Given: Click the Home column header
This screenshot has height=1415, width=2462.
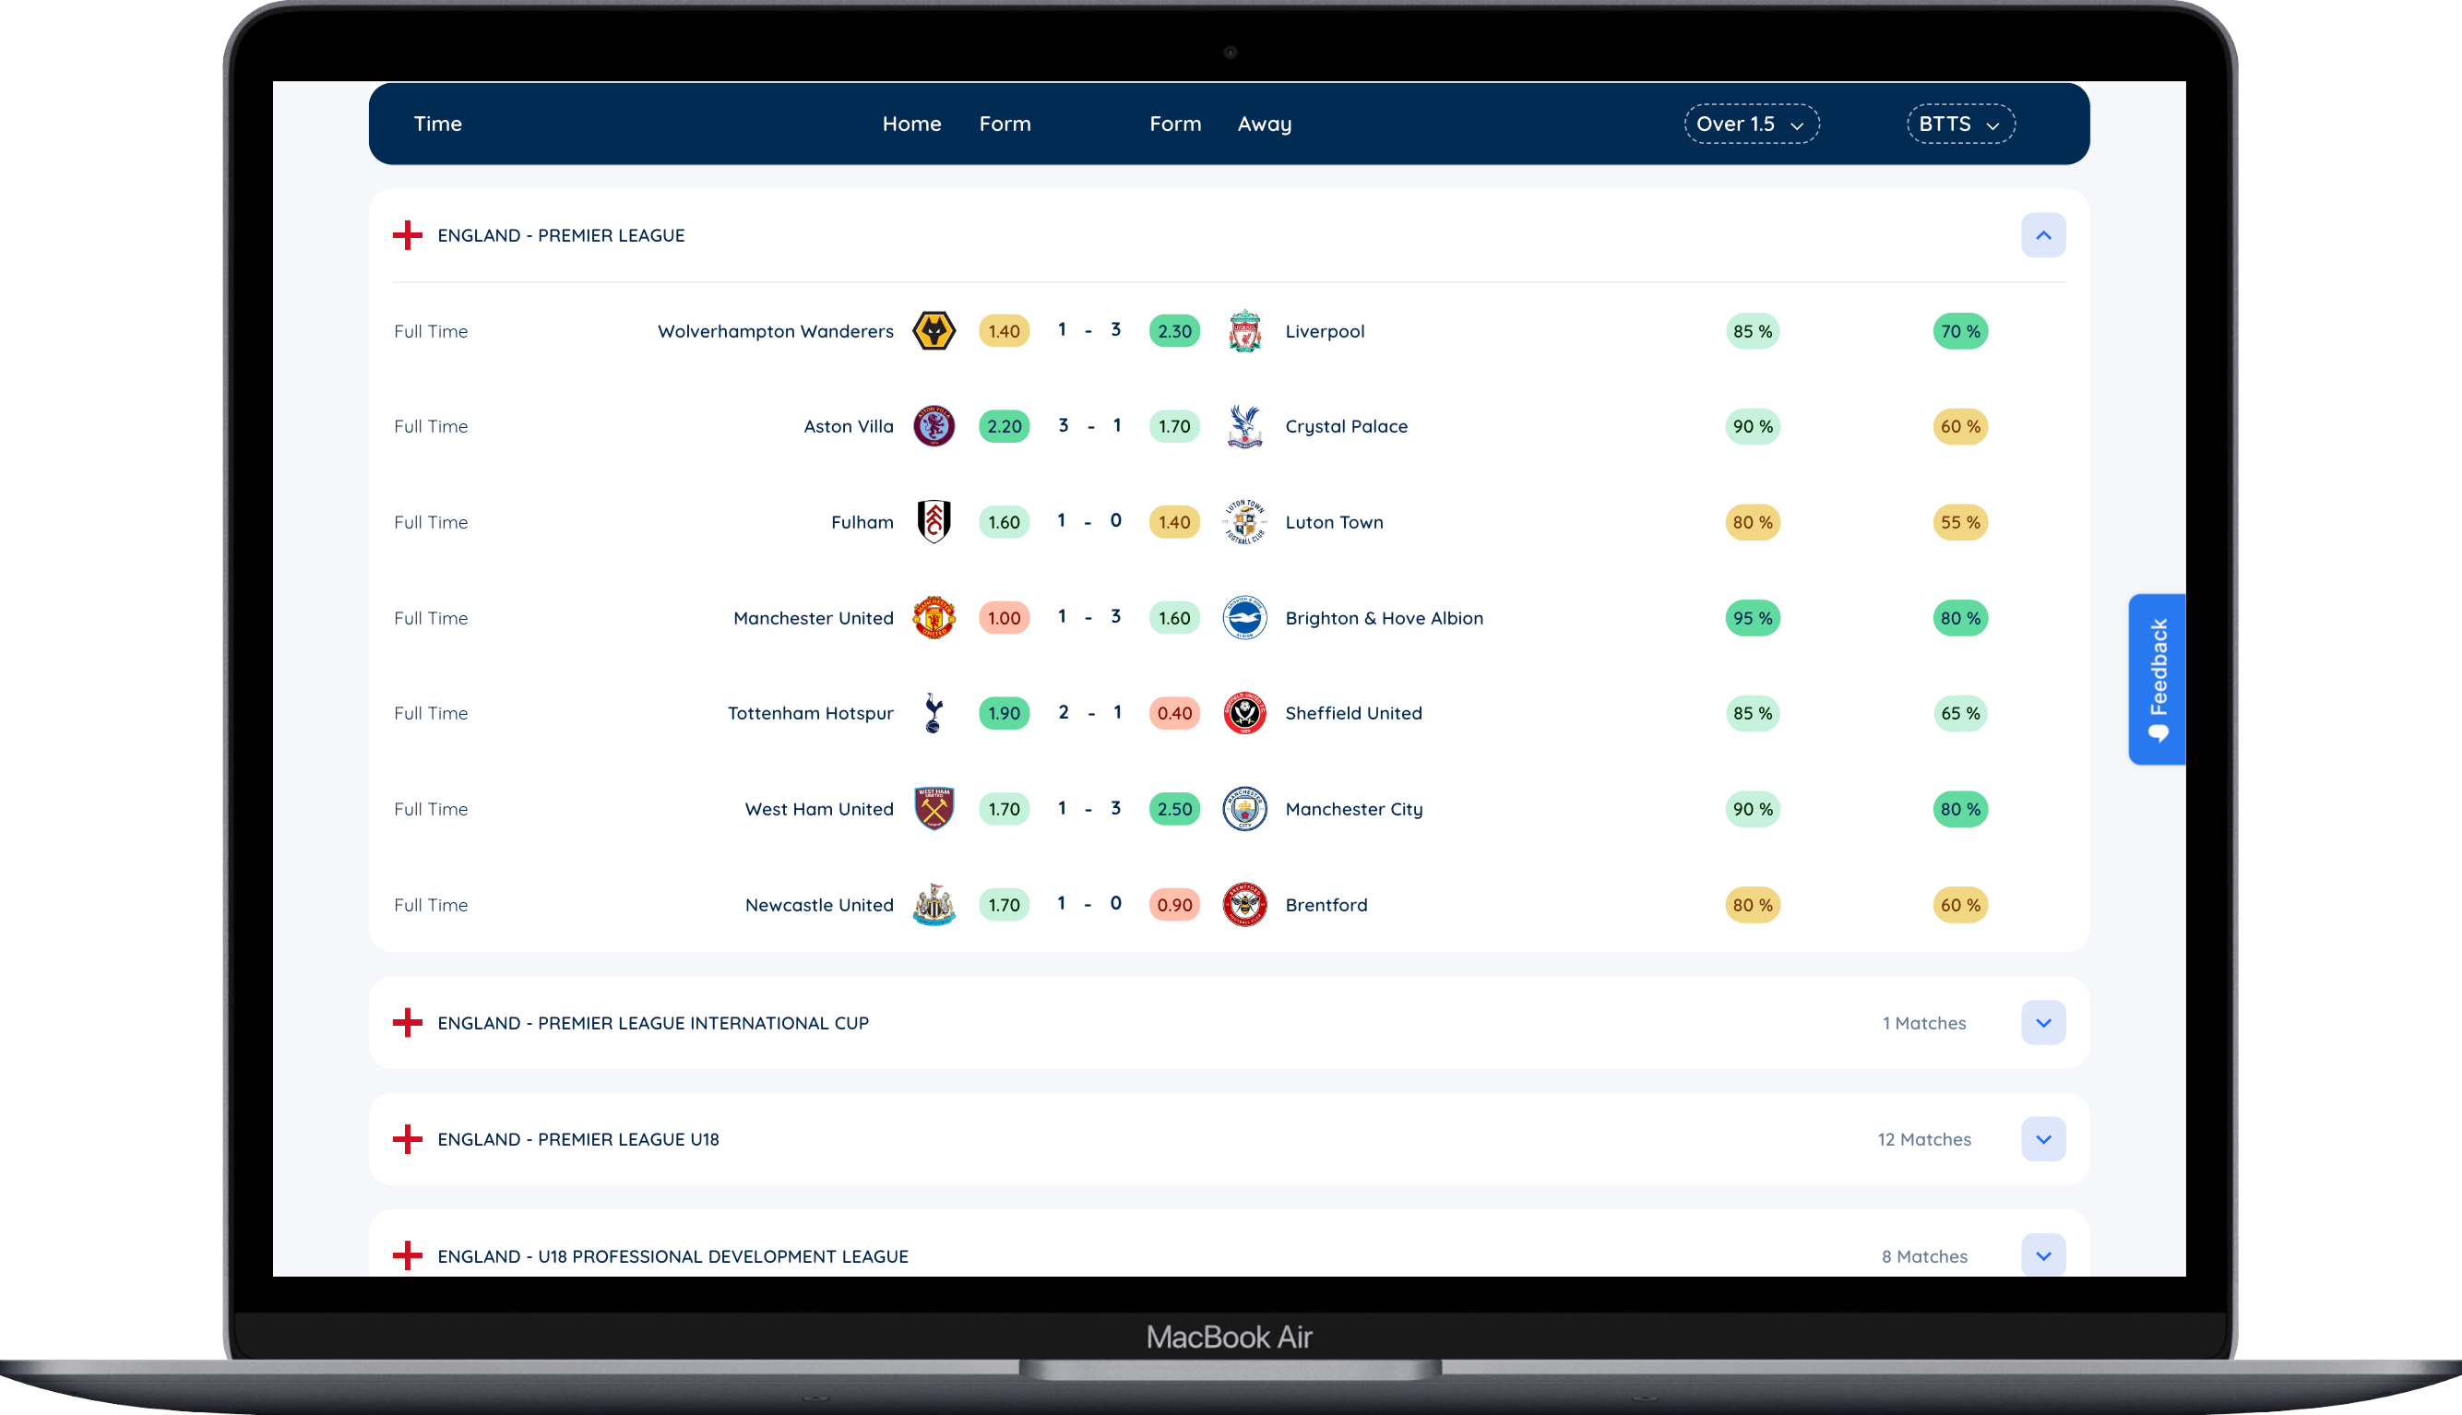Looking at the screenshot, I should click(x=911, y=125).
